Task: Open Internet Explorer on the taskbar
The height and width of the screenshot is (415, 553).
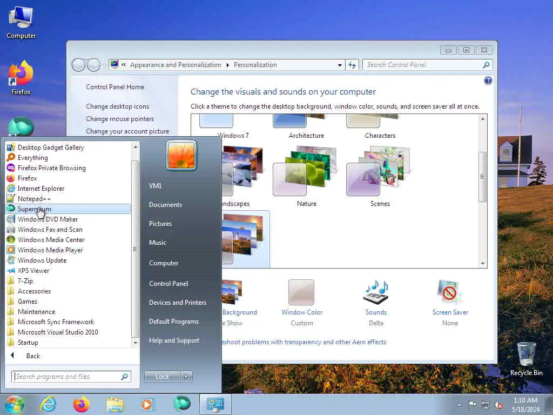Action: tap(48, 404)
